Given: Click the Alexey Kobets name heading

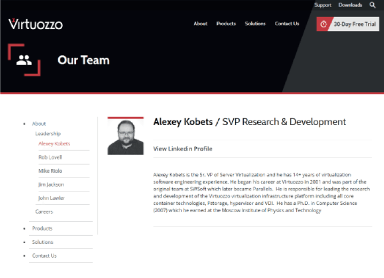Looking at the screenshot, I should click(x=183, y=122).
